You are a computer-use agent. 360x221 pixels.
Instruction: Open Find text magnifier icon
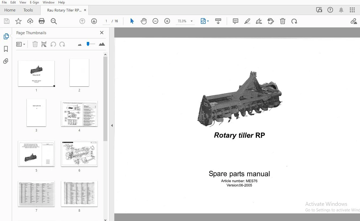click(x=54, y=21)
